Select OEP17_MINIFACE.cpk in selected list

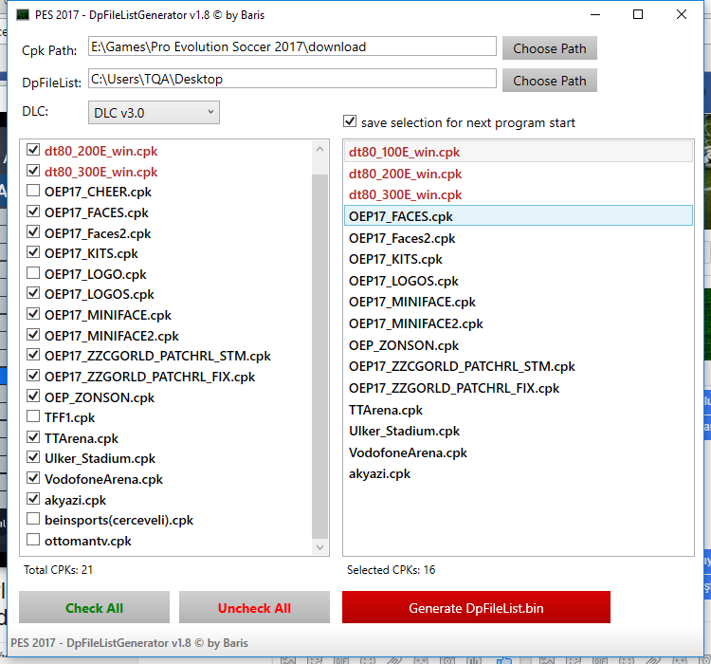pos(519,302)
